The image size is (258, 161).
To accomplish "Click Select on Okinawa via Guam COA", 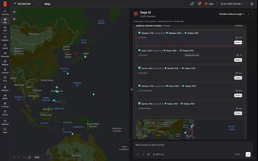I will pos(238,95).
